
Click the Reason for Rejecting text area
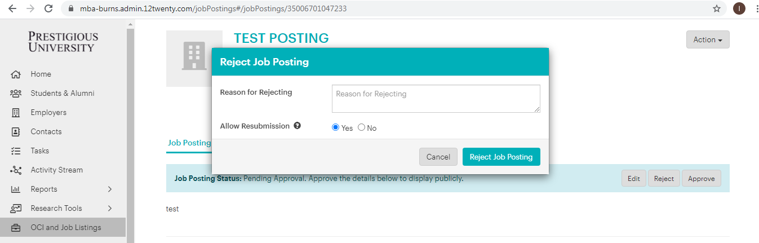point(436,99)
